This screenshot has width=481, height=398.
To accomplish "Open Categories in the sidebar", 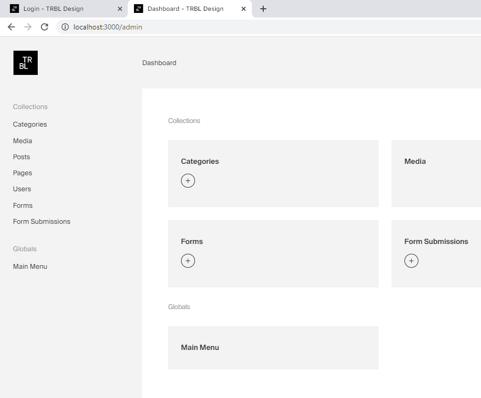I will (30, 125).
